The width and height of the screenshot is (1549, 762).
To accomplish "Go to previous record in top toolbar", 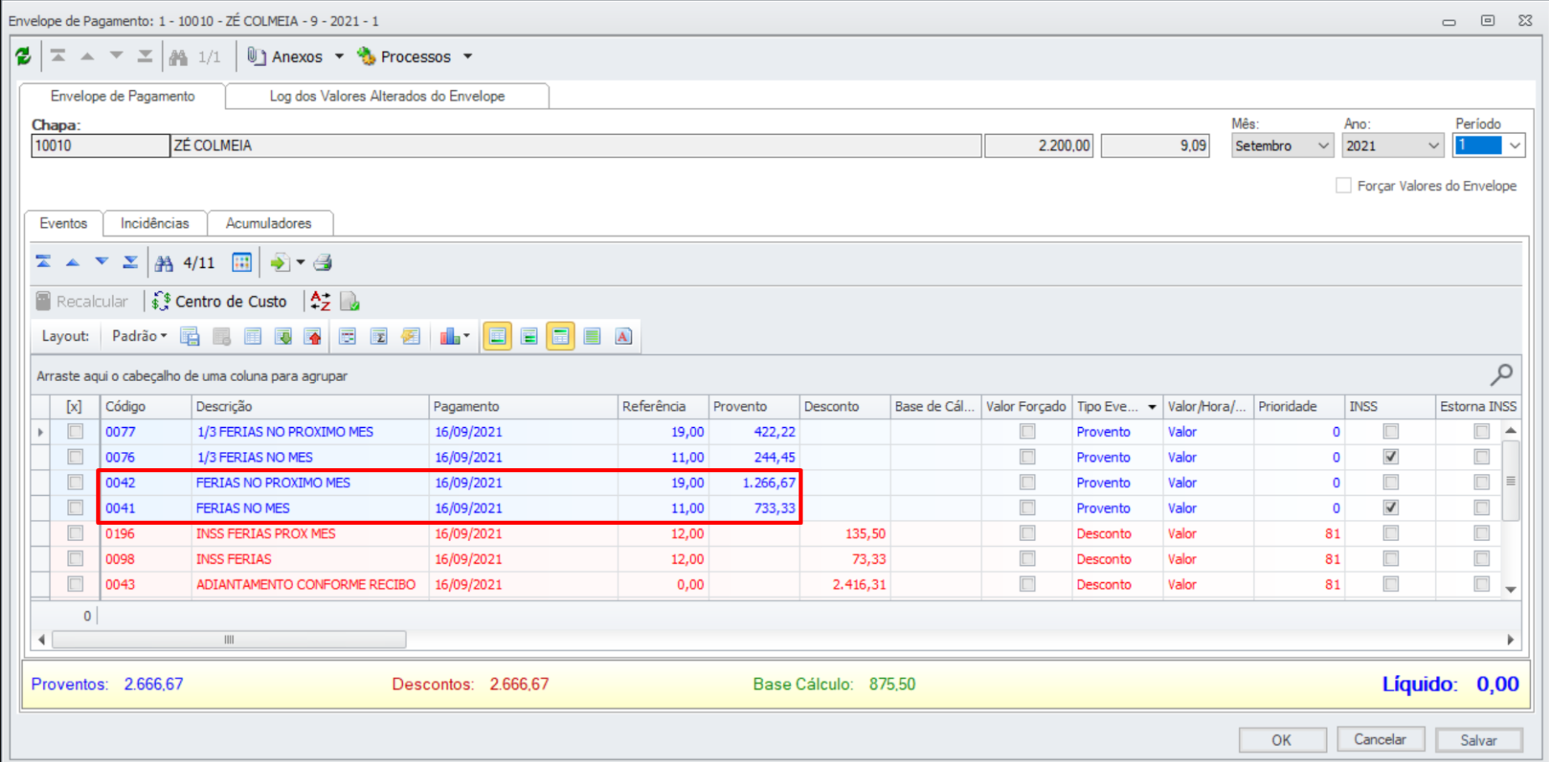I will point(87,56).
